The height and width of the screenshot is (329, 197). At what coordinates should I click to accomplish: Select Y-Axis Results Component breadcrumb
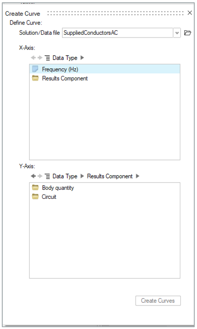pyautogui.click(x=110, y=176)
